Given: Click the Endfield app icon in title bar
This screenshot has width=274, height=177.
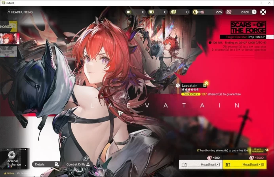Looking at the screenshot, I should (x=3, y=3).
